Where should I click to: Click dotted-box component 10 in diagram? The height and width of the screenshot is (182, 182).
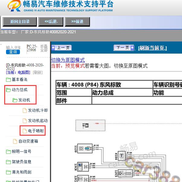click(90, 125)
